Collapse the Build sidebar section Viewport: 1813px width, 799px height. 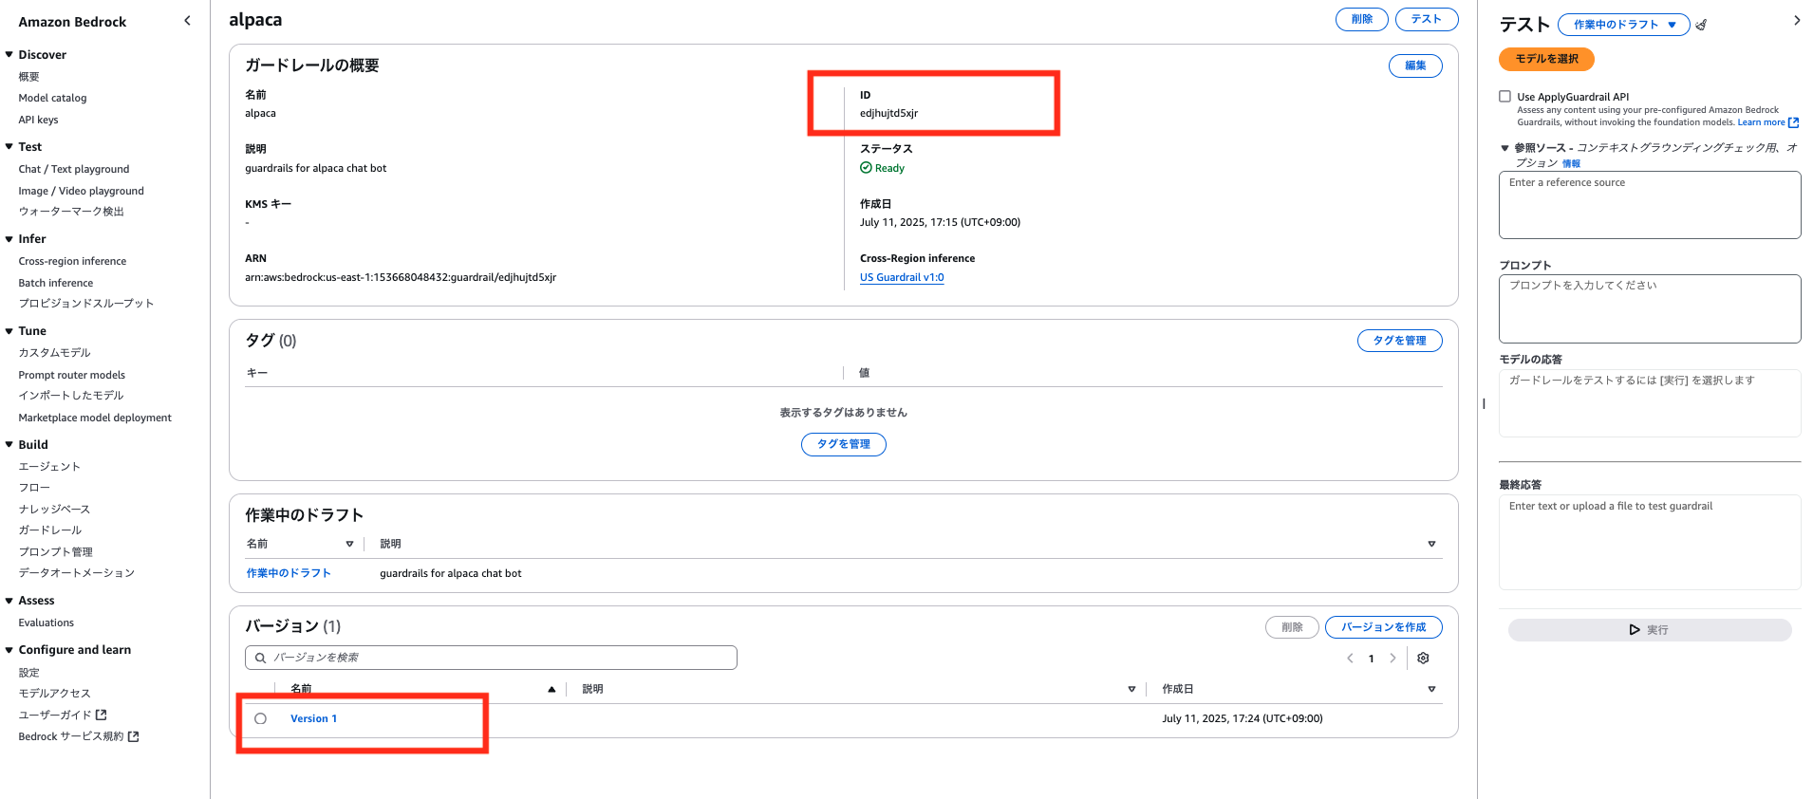tap(9, 445)
